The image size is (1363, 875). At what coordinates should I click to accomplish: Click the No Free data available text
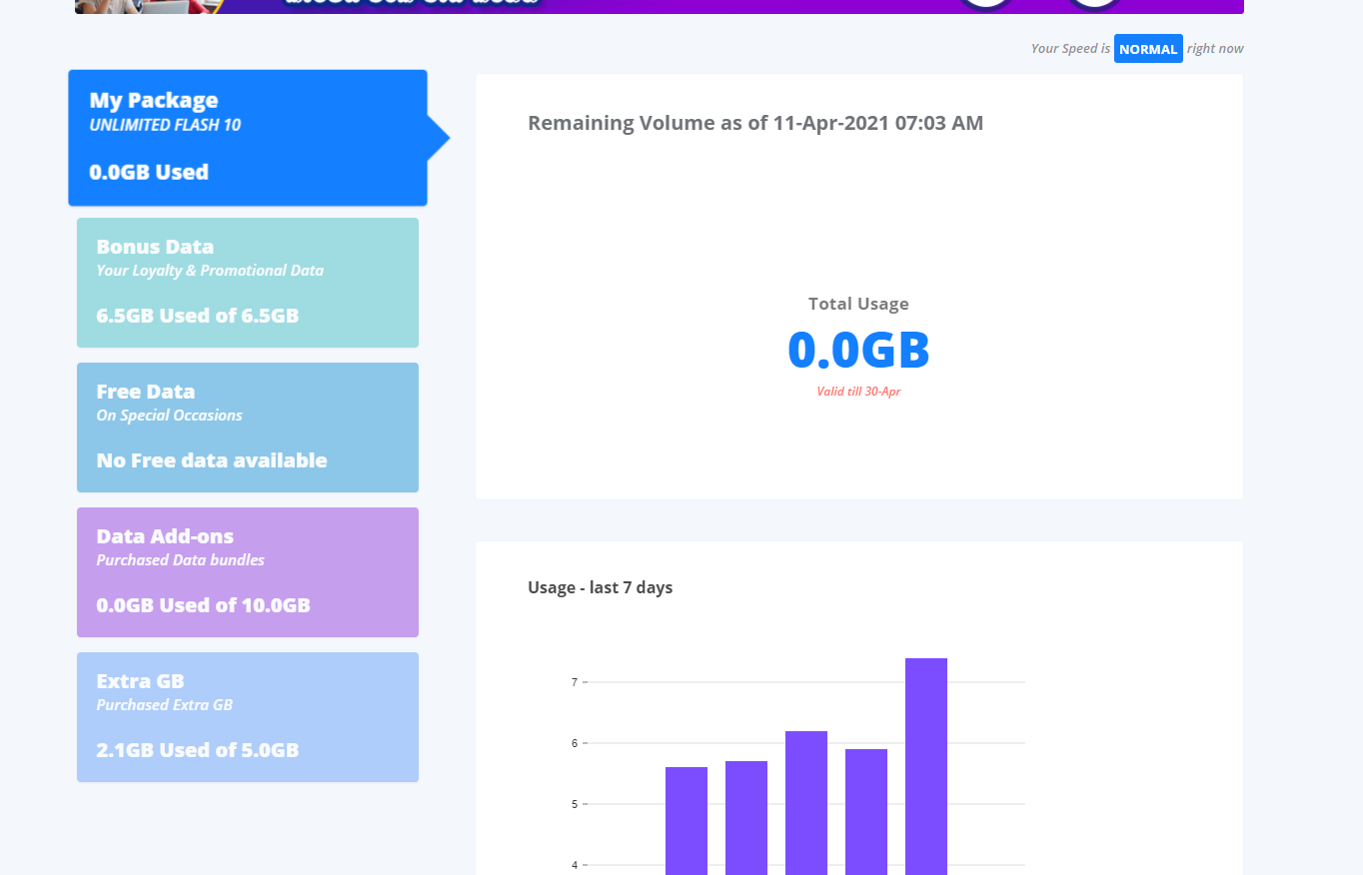click(x=212, y=460)
